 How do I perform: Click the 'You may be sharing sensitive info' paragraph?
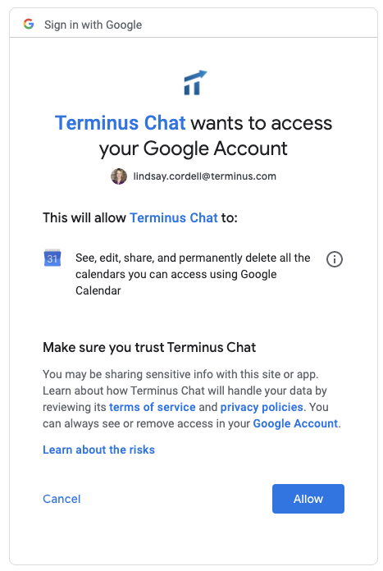point(192,399)
